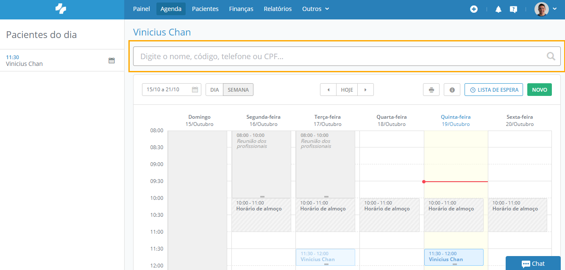Jump to today with HOJE button
565x270 pixels.
(x=347, y=90)
